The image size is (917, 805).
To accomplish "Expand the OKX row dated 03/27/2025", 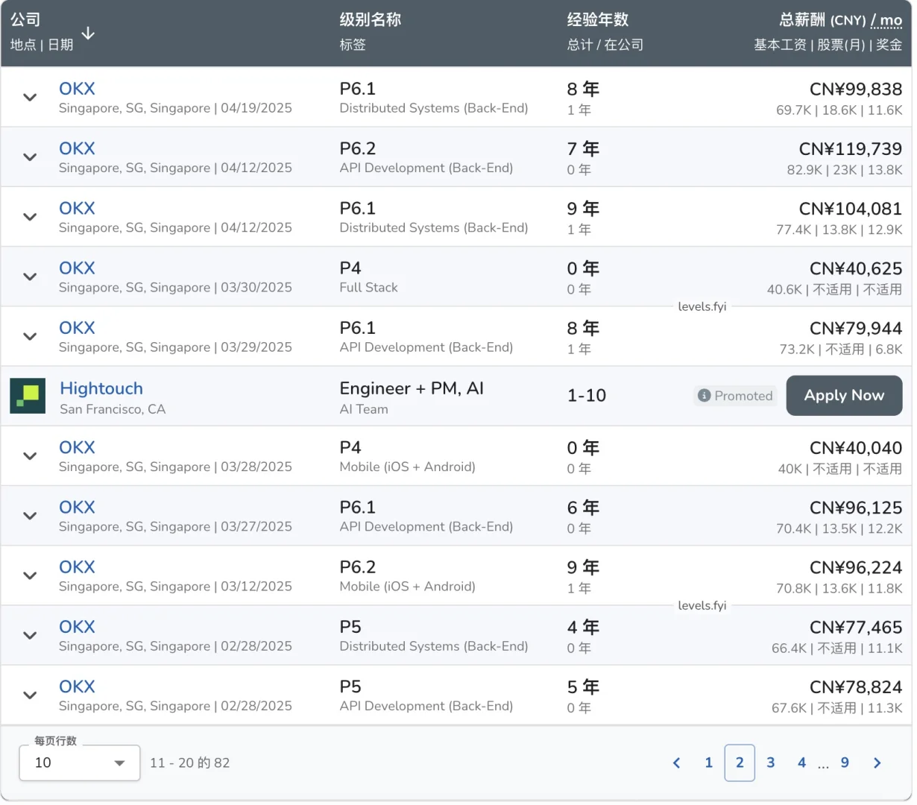I will (x=30, y=516).
